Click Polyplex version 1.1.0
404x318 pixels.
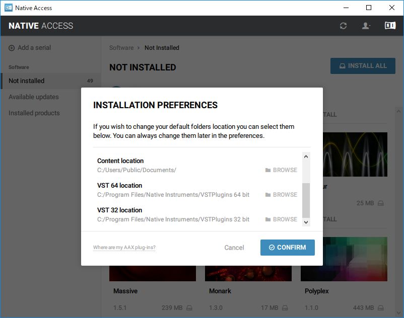click(x=311, y=308)
